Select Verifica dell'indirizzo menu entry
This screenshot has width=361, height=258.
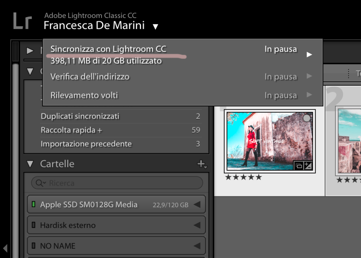pos(90,76)
